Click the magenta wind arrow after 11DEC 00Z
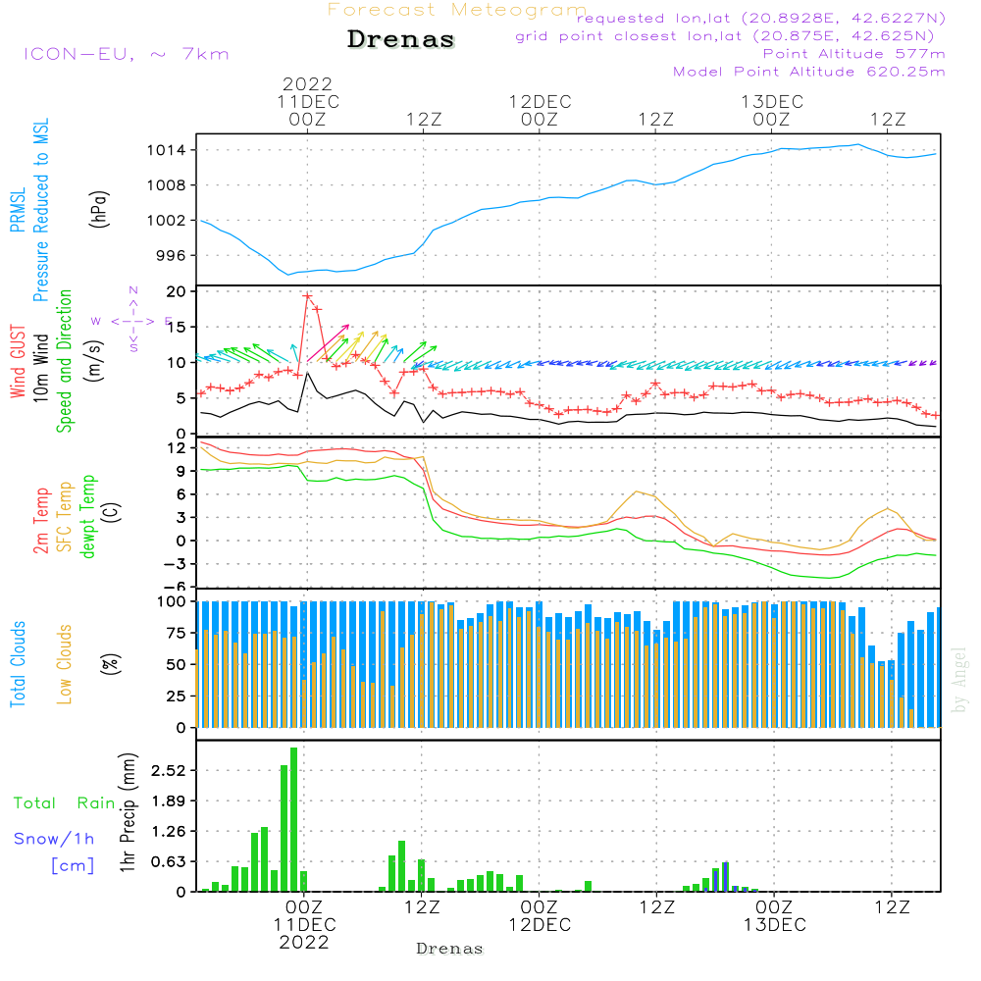The image size is (981, 981). 328,342
